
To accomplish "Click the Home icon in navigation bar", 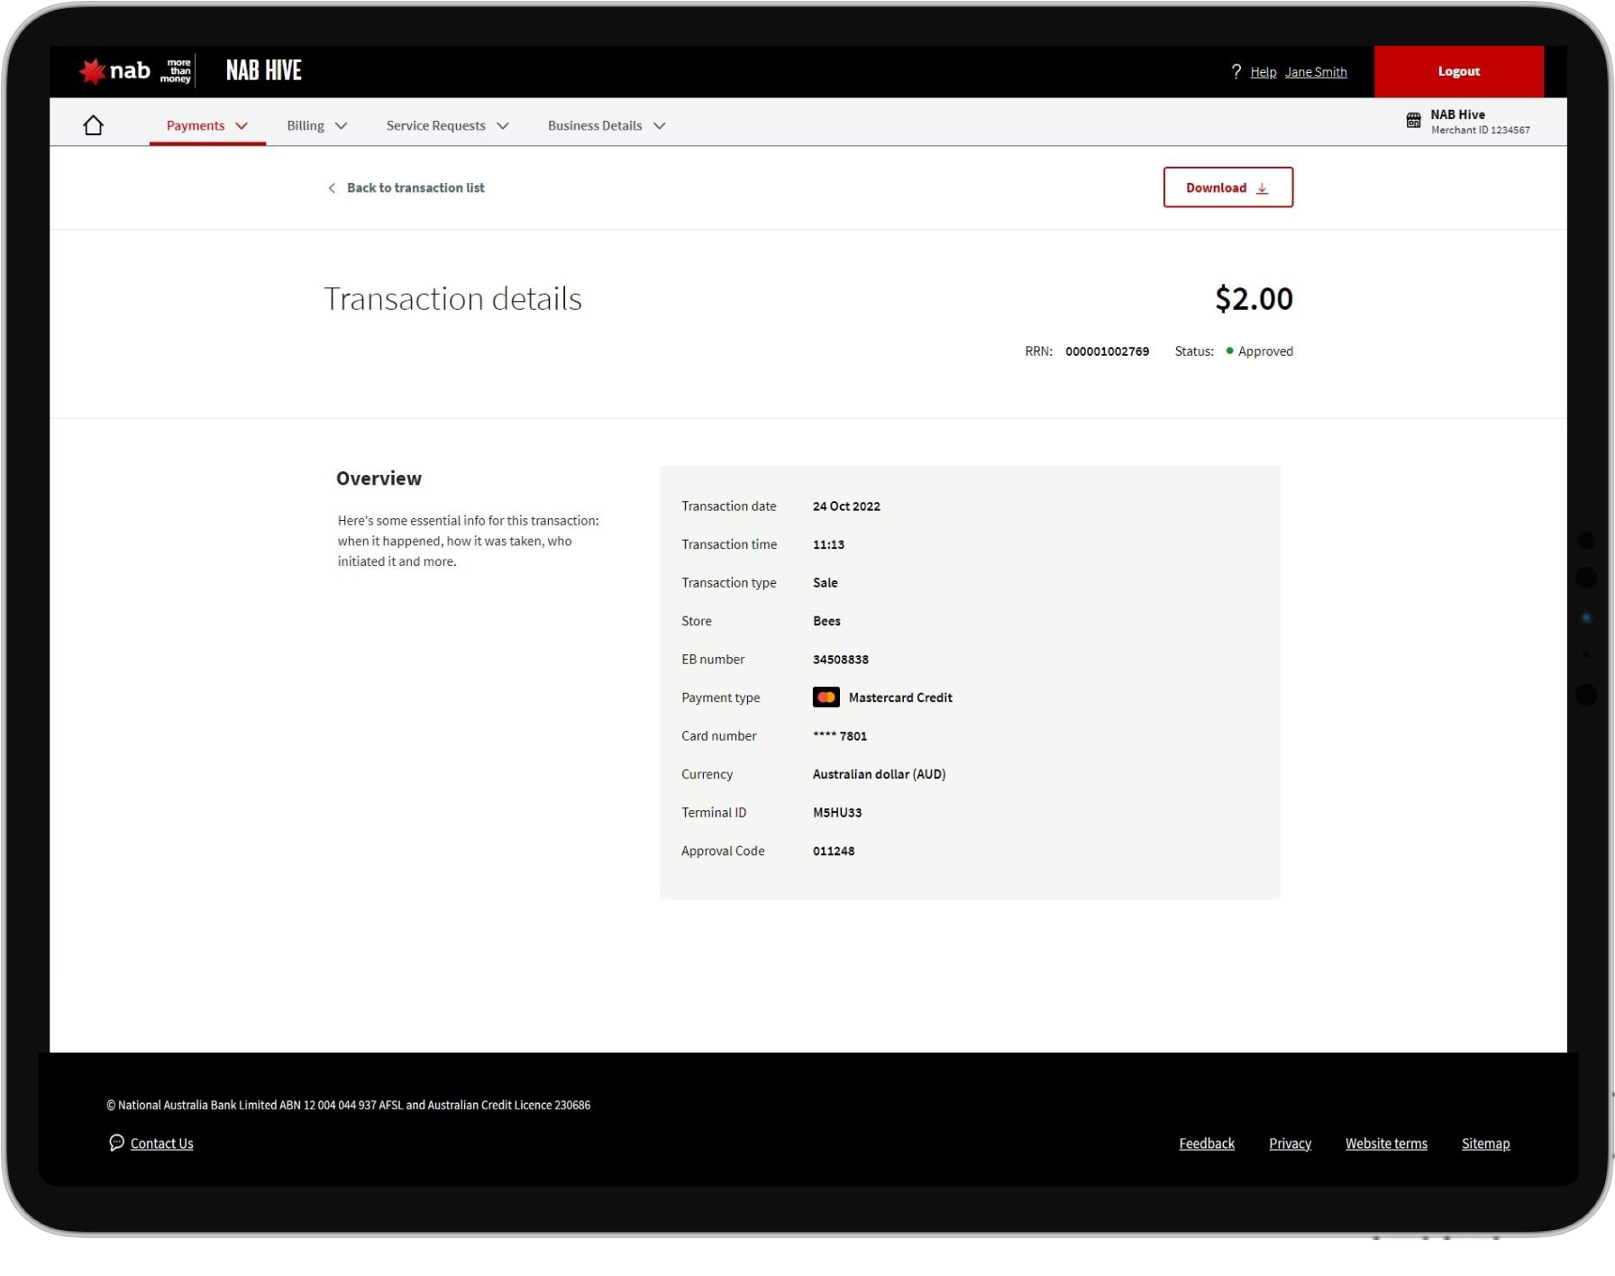I will click(x=93, y=125).
